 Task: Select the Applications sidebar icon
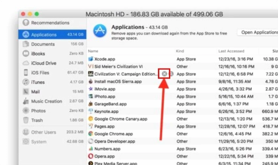26,34
